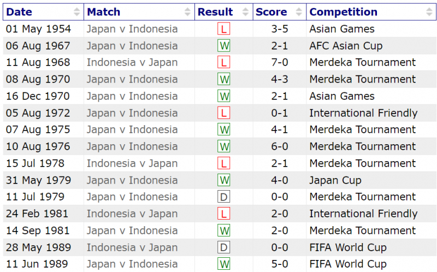Image resolution: width=437 pixels, height=272 pixels.
Task: Open Japan v Indonesia match on 31 May 1979
Action: [x=132, y=180]
